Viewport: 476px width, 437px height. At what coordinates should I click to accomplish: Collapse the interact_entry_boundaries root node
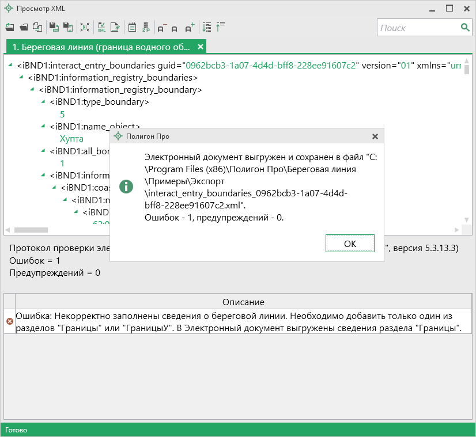[x=11, y=65]
